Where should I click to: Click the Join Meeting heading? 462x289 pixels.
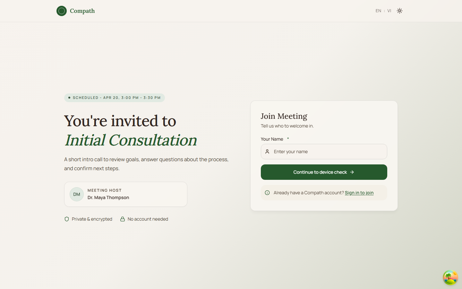pyautogui.click(x=284, y=116)
